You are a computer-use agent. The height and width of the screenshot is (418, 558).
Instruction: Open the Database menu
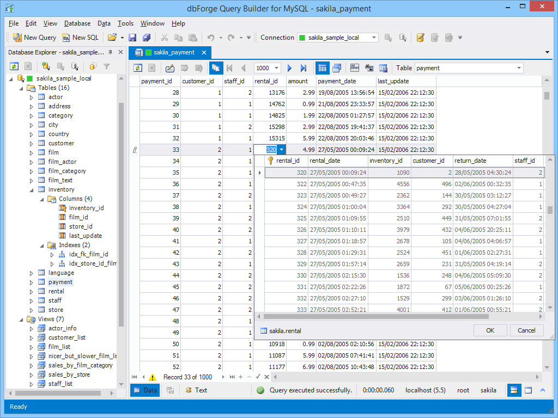point(77,23)
